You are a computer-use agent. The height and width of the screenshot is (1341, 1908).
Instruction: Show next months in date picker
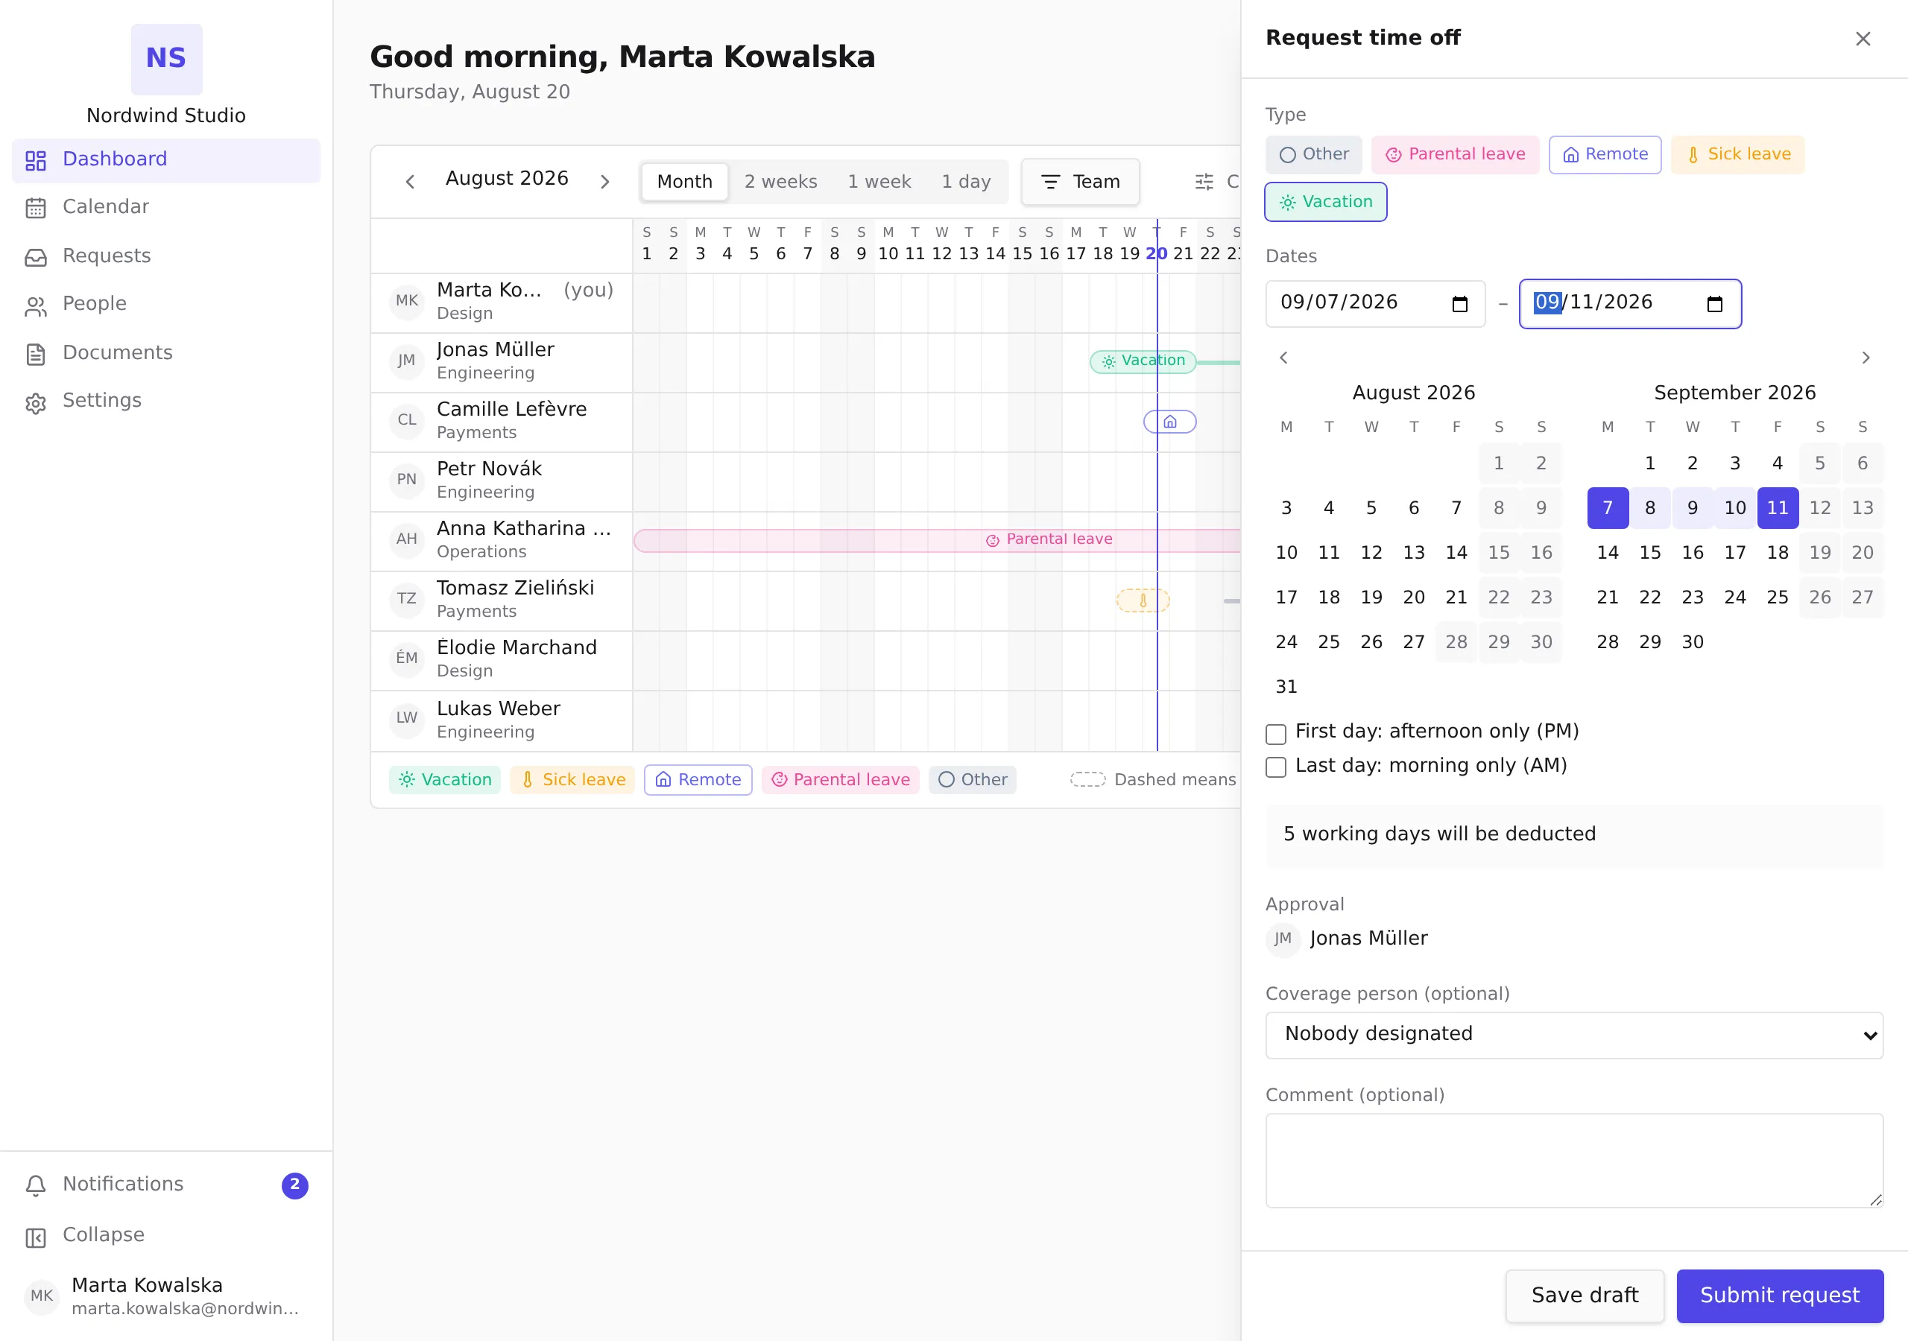1866,358
